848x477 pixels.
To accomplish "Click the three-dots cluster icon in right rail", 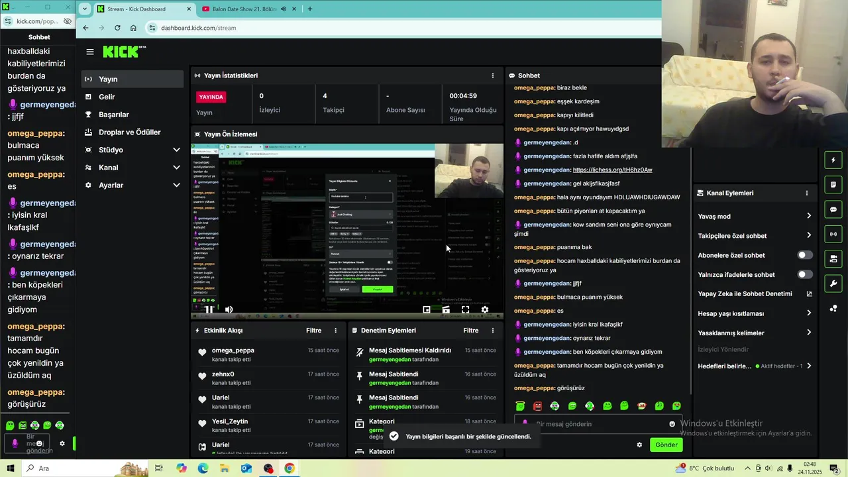I will pyautogui.click(x=833, y=308).
